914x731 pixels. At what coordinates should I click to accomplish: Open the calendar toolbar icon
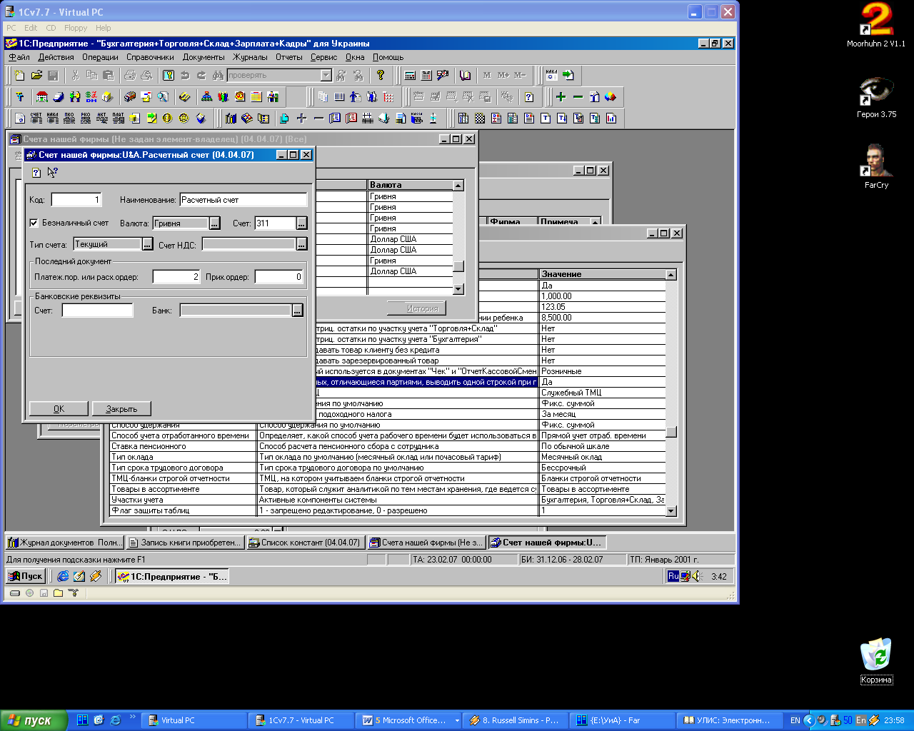click(x=426, y=75)
